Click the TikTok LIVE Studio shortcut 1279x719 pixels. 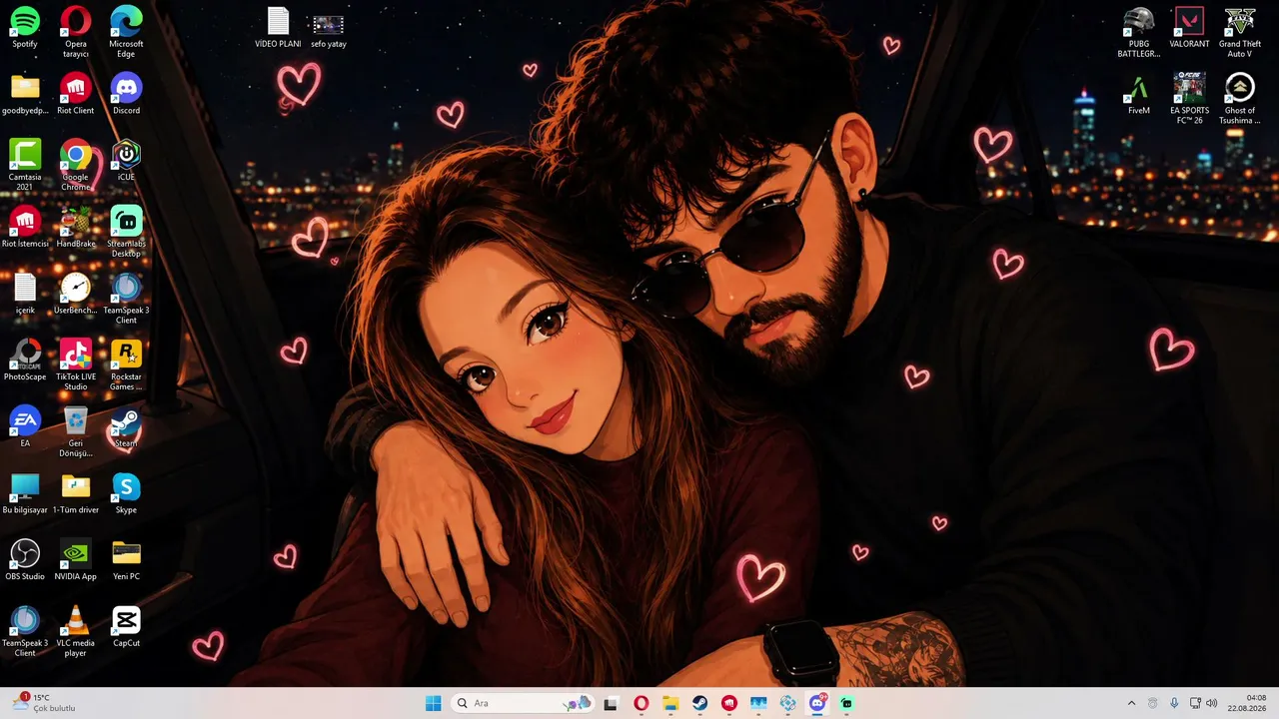[x=76, y=365]
